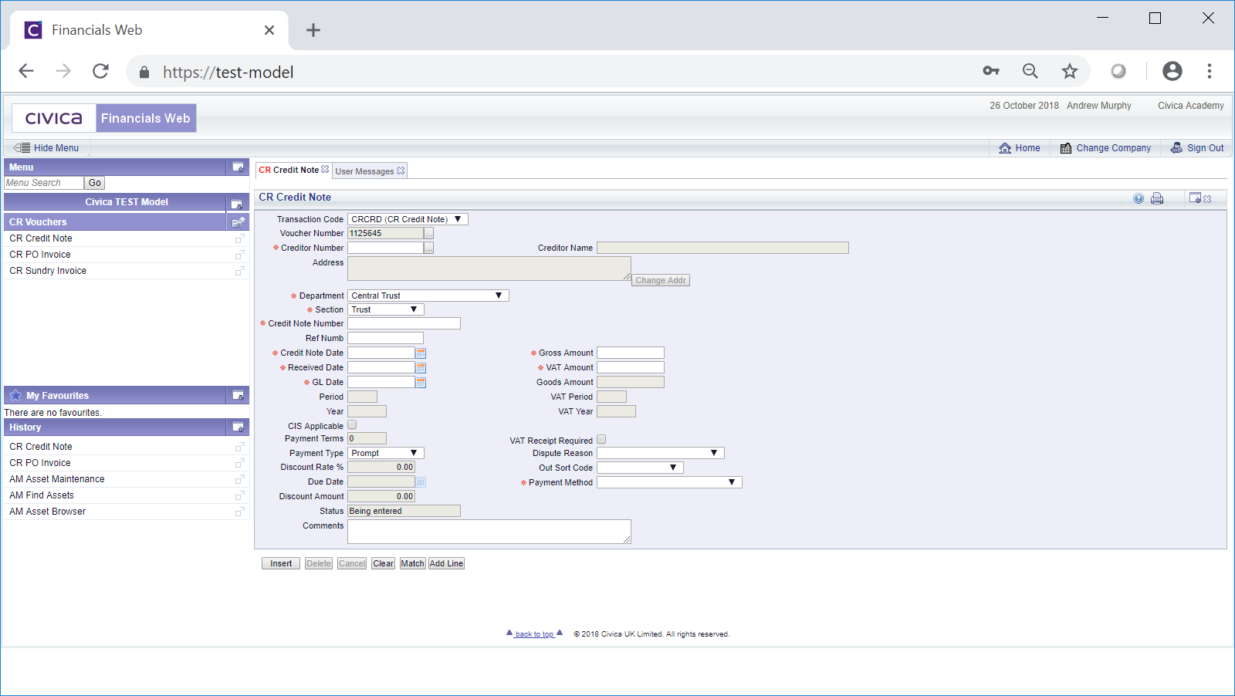
Task: Open the Out Sort Code dropdown
Action: (x=641, y=468)
